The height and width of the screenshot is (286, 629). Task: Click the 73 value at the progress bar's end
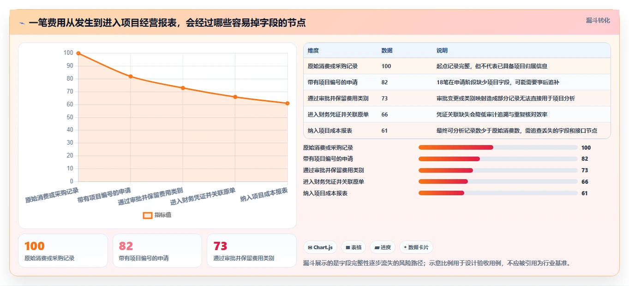585,170
